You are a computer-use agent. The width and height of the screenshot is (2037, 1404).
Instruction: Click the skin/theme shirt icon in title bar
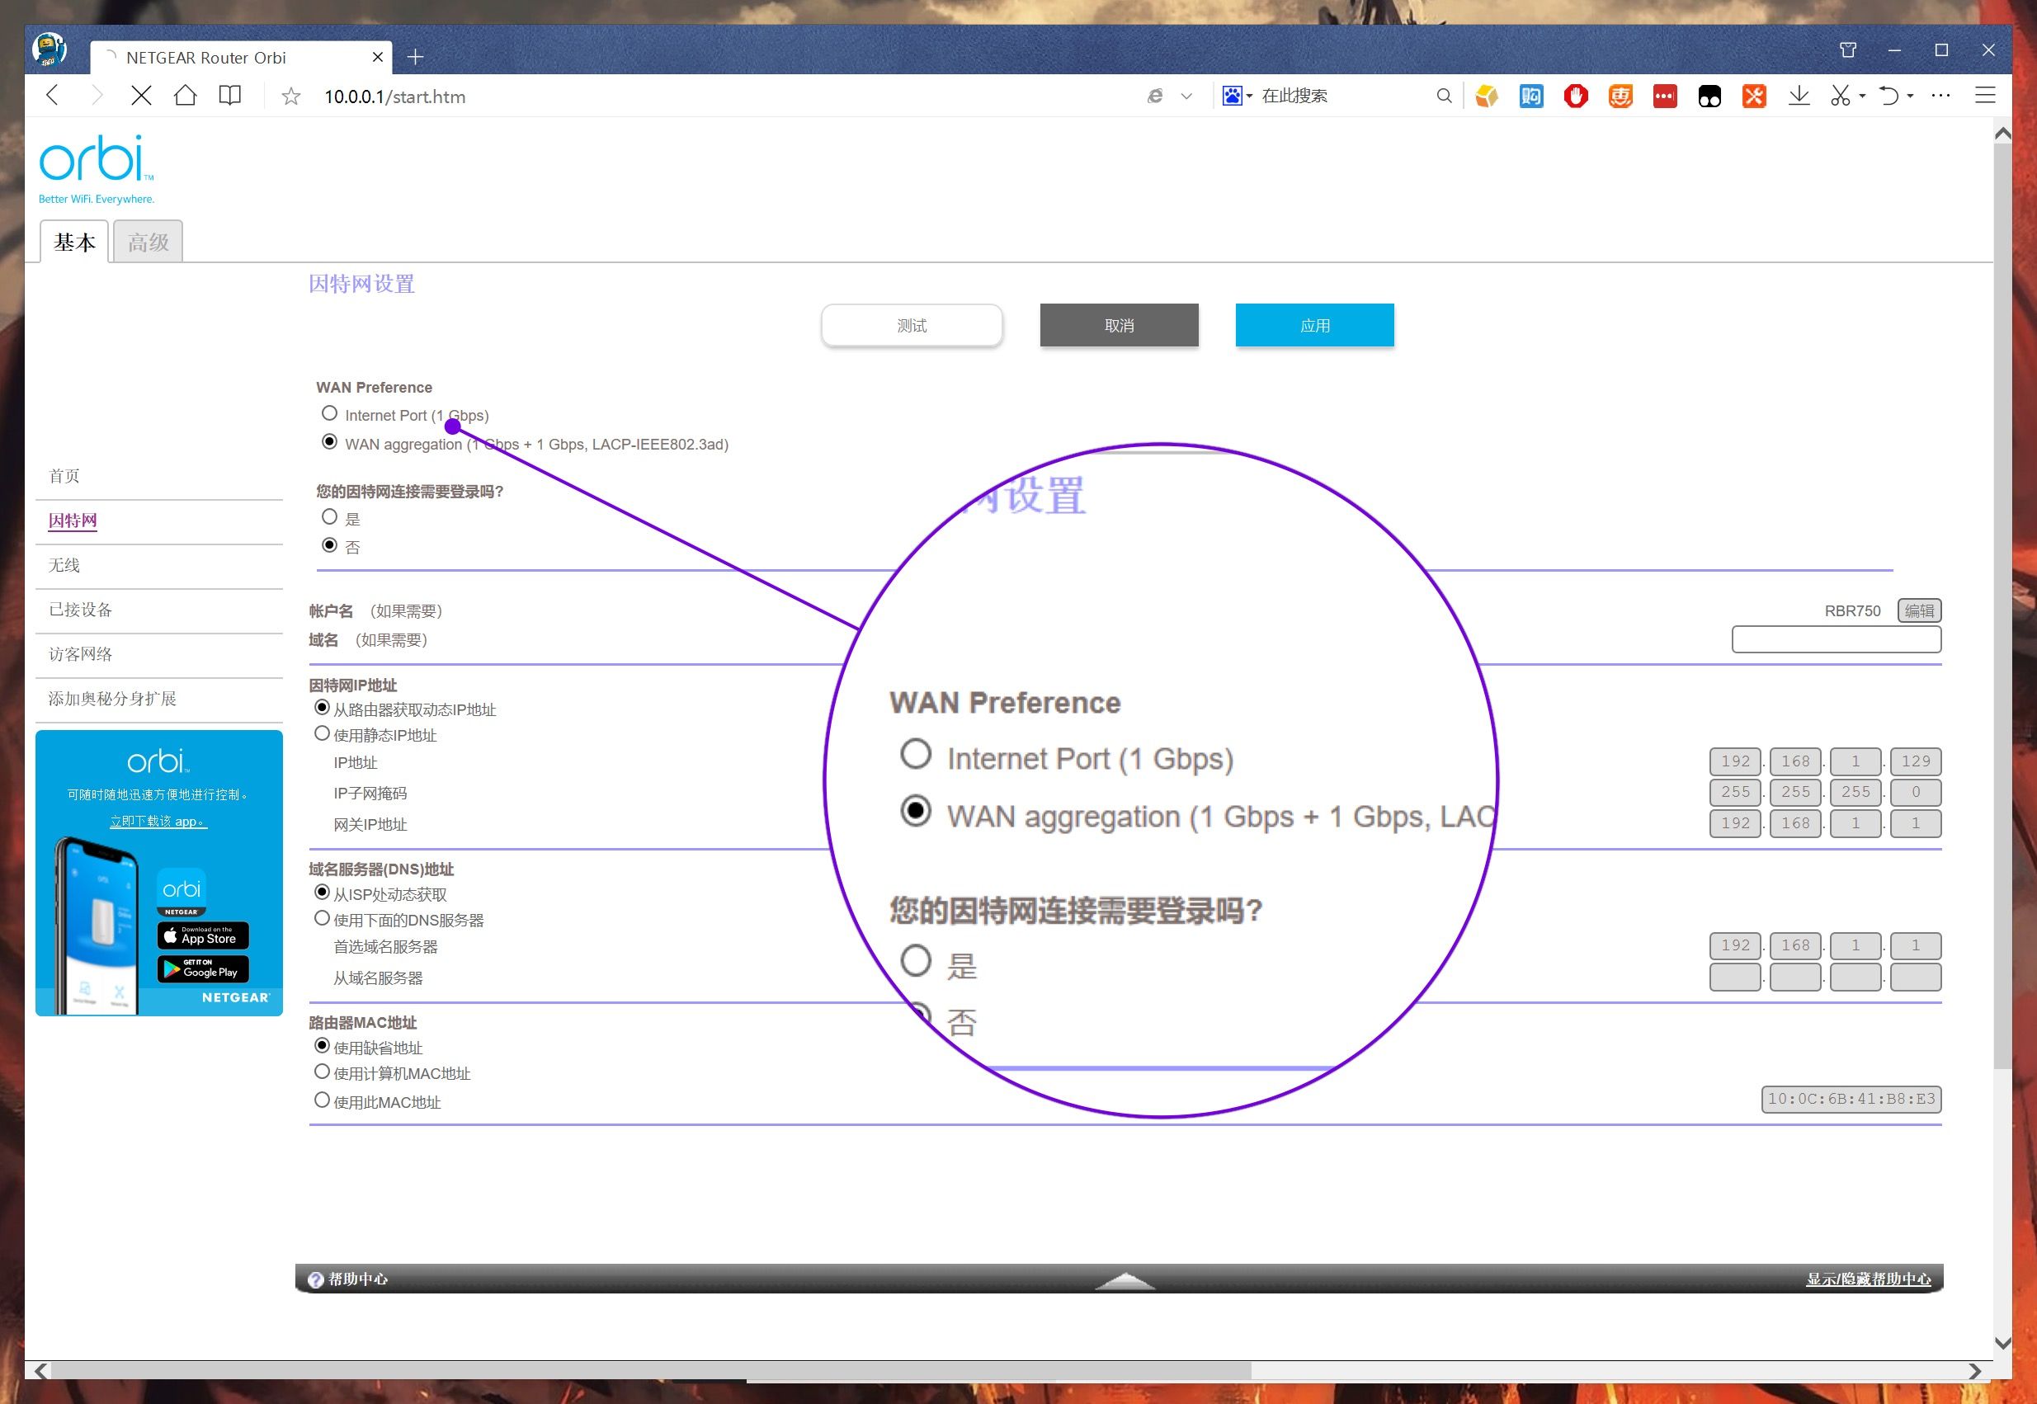click(x=1848, y=50)
